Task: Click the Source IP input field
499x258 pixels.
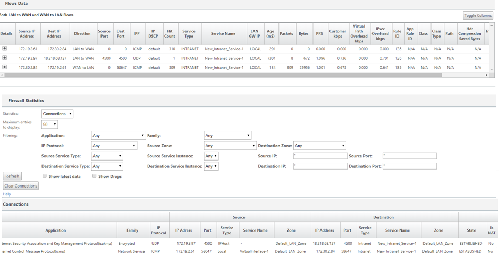Action: pos(320,156)
